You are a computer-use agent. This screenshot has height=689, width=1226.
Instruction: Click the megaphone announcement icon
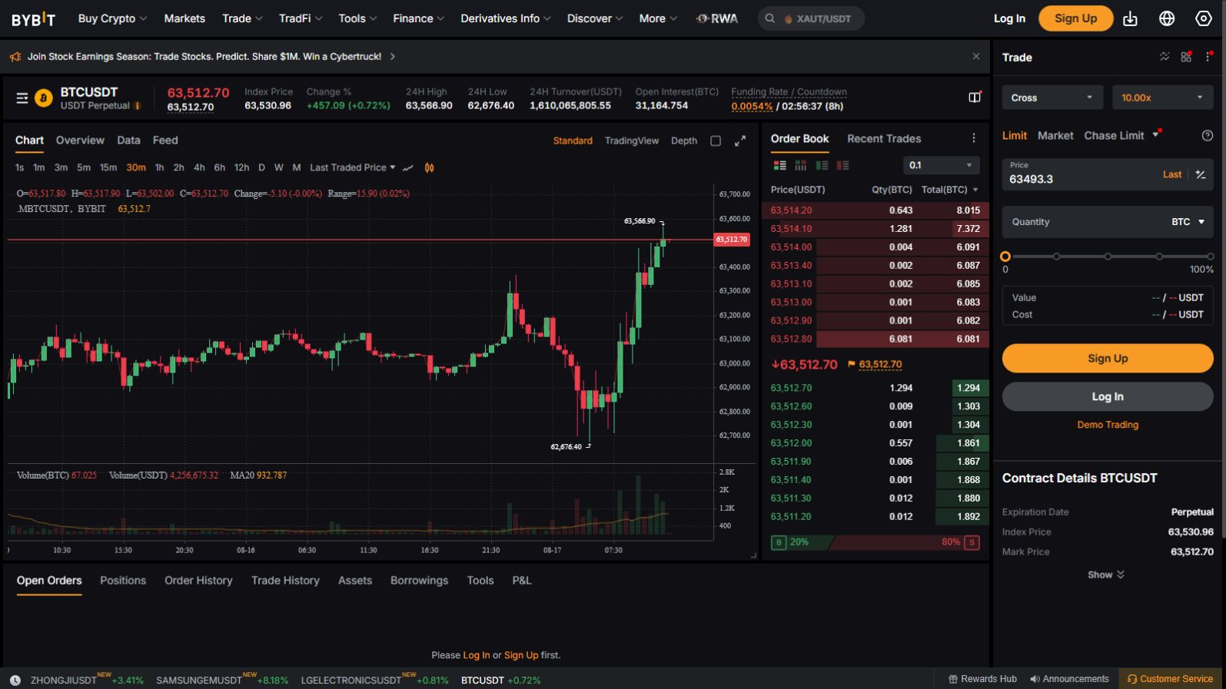pyautogui.click(x=15, y=57)
